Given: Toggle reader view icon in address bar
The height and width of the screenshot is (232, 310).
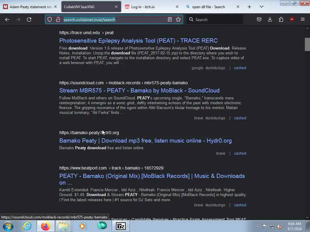Looking at the screenshot, I should pos(170,20).
